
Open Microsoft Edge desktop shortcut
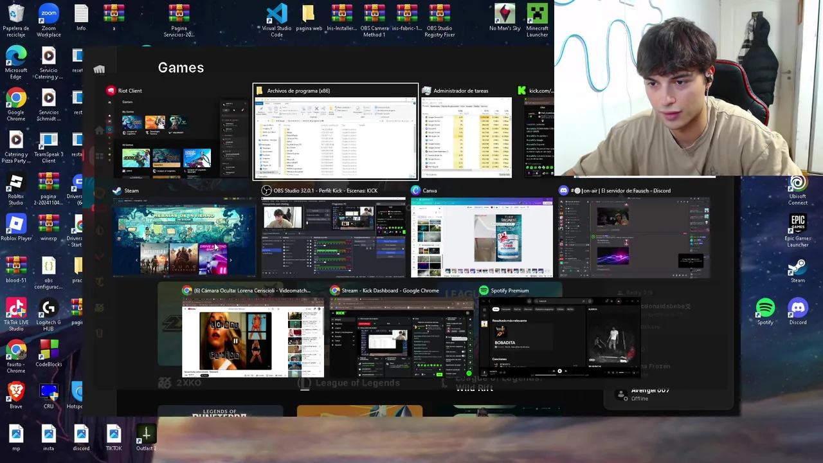pos(15,62)
